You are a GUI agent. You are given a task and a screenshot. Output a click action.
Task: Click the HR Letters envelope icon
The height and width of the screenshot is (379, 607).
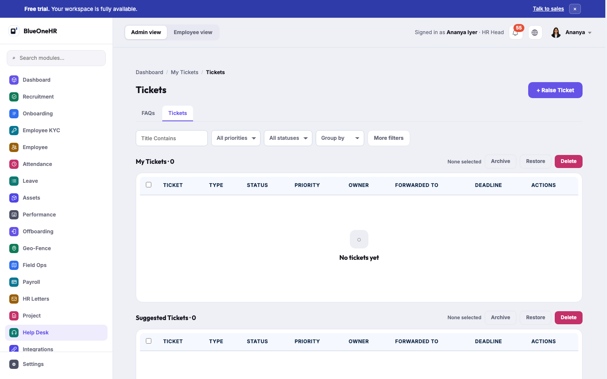point(14,299)
